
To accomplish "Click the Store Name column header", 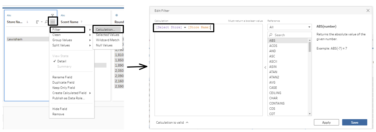I will click(15, 22).
